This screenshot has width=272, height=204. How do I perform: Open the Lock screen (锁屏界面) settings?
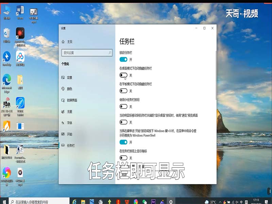73,101
